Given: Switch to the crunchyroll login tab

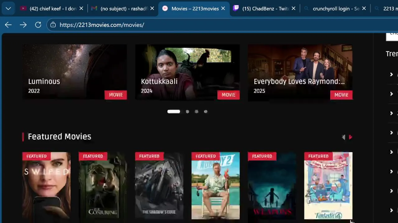Looking at the screenshot, I should [x=335, y=9].
